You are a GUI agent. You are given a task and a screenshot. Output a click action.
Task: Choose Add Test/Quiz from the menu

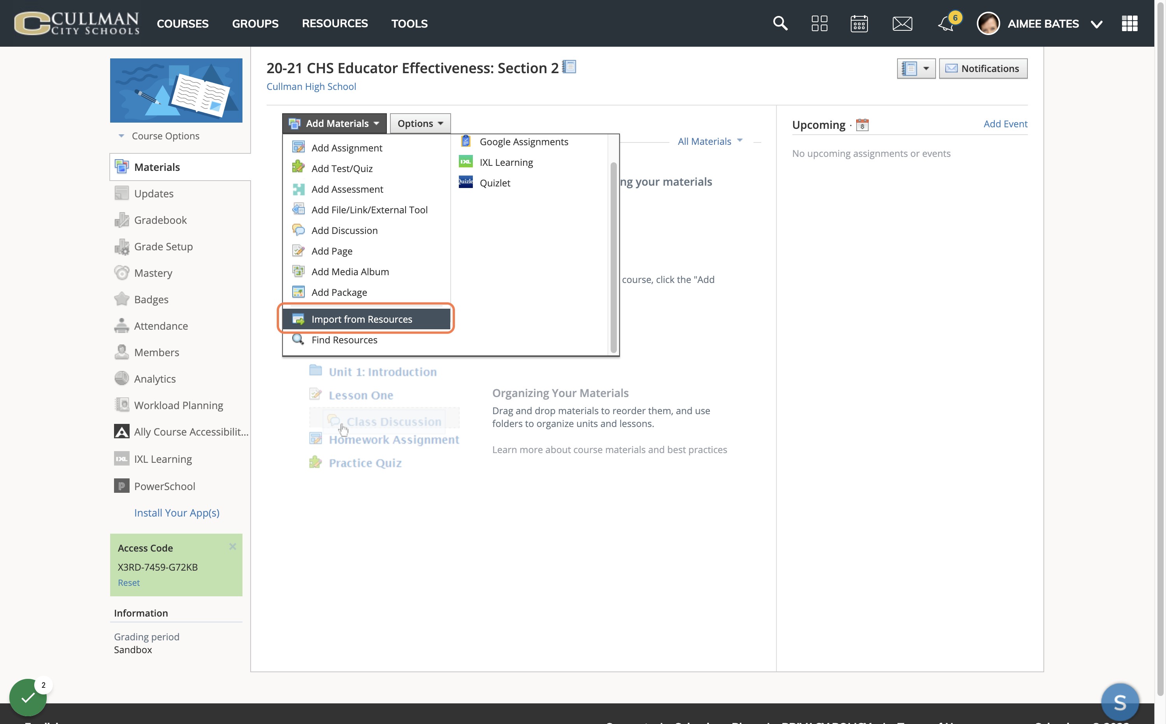tap(366, 169)
